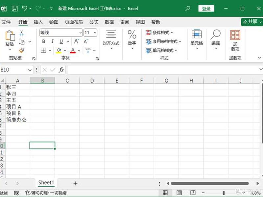Open the 公式 ribbon tab
263x197 pixels.
coord(94,22)
